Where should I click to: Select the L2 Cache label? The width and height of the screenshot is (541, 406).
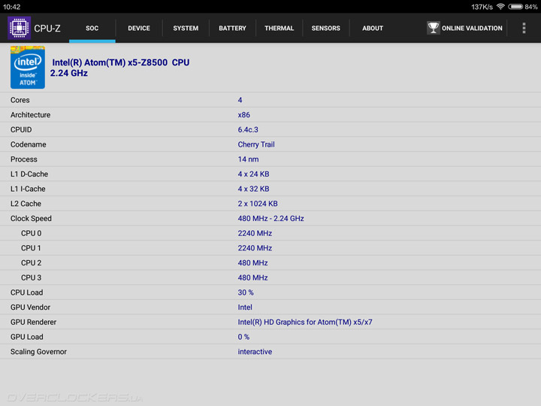point(26,204)
